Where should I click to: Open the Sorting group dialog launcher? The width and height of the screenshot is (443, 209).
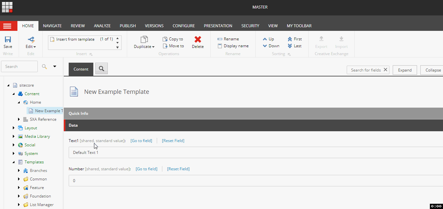point(289,54)
